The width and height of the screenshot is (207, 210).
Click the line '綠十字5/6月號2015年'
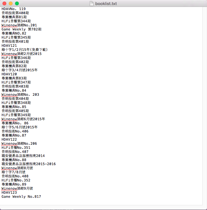(x=19, y=127)
